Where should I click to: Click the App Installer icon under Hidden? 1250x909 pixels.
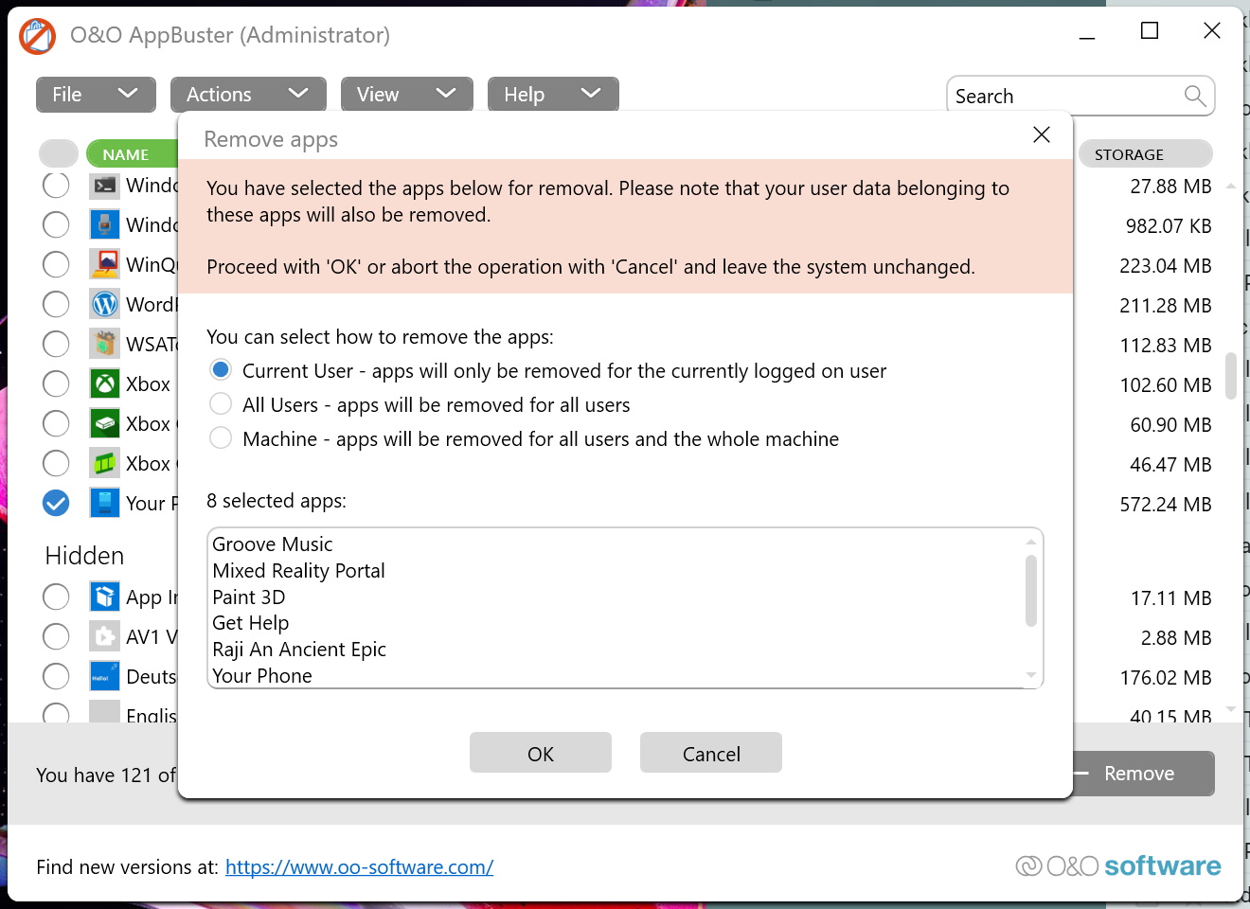click(x=105, y=597)
